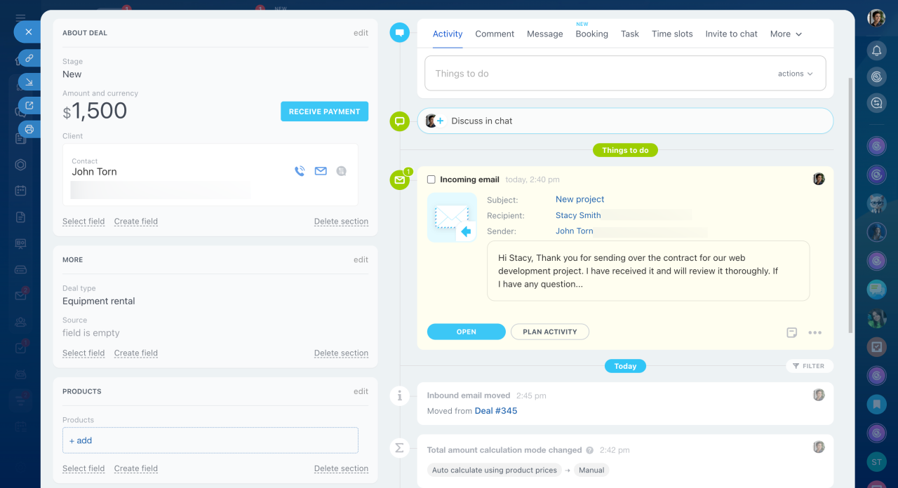Open the timeline Filter control
The width and height of the screenshot is (898, 488).
coord(809,366)
